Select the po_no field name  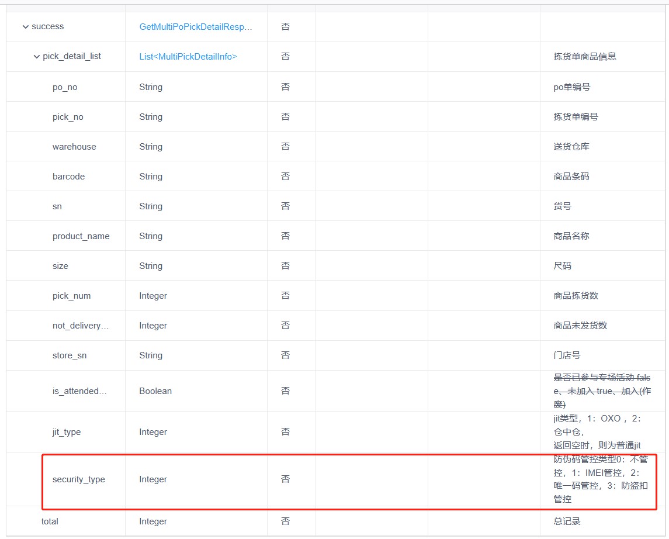(65, 87)
